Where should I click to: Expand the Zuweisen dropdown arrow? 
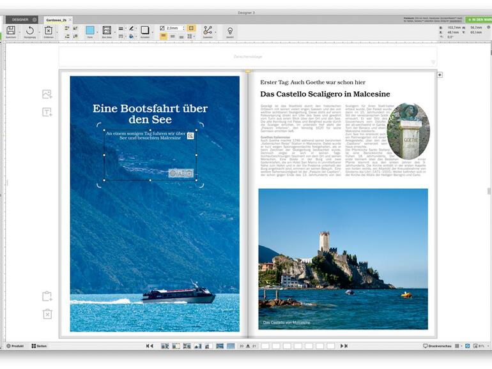215,31
